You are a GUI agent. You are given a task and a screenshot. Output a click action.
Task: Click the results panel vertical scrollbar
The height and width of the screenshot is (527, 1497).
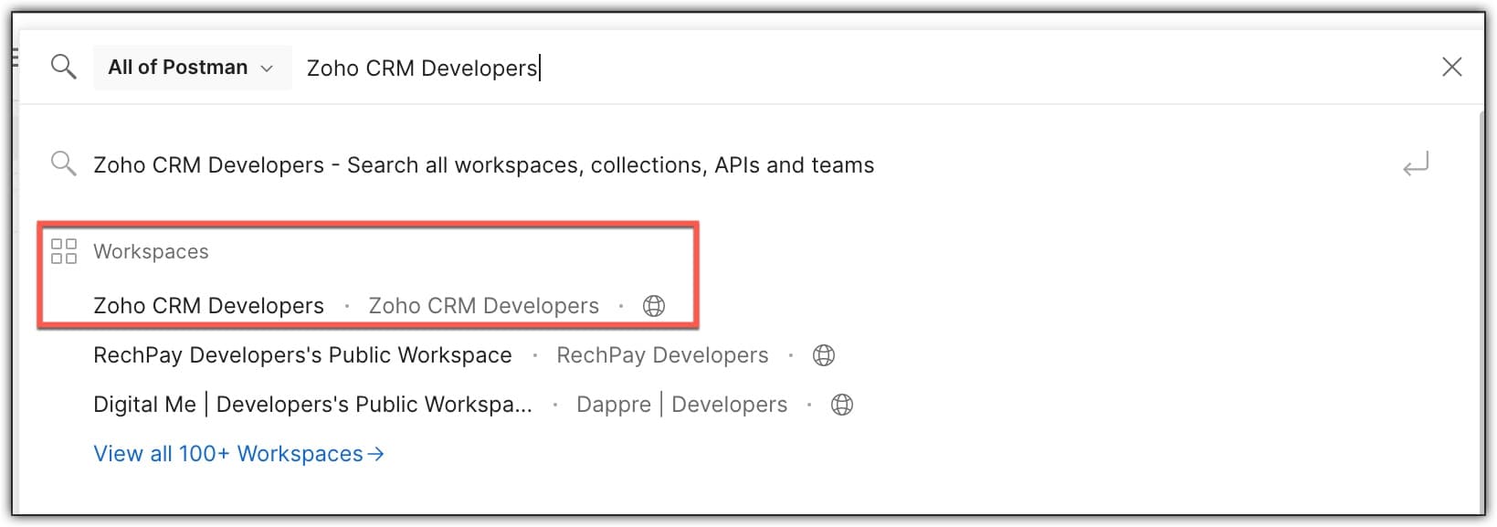(1482, 311)
